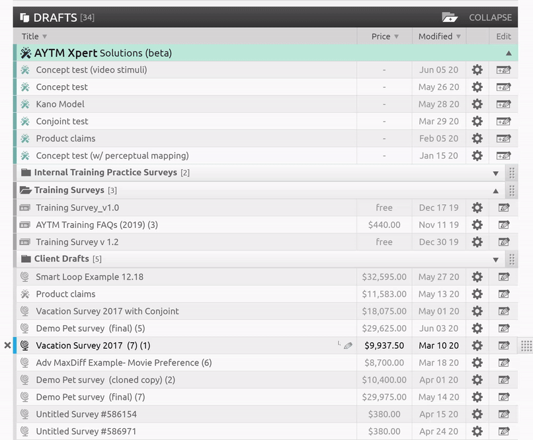
Task: Collapse the AYTM Xpert Solutions section
Action: [x=508, y=53]
